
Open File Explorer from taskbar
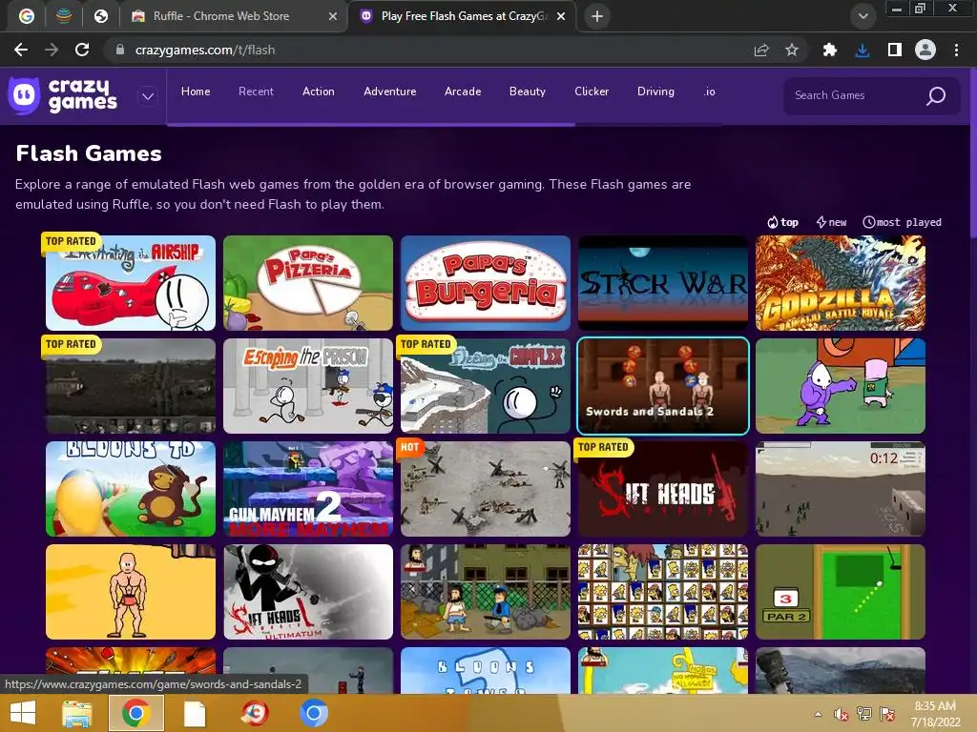pos(76,713)
